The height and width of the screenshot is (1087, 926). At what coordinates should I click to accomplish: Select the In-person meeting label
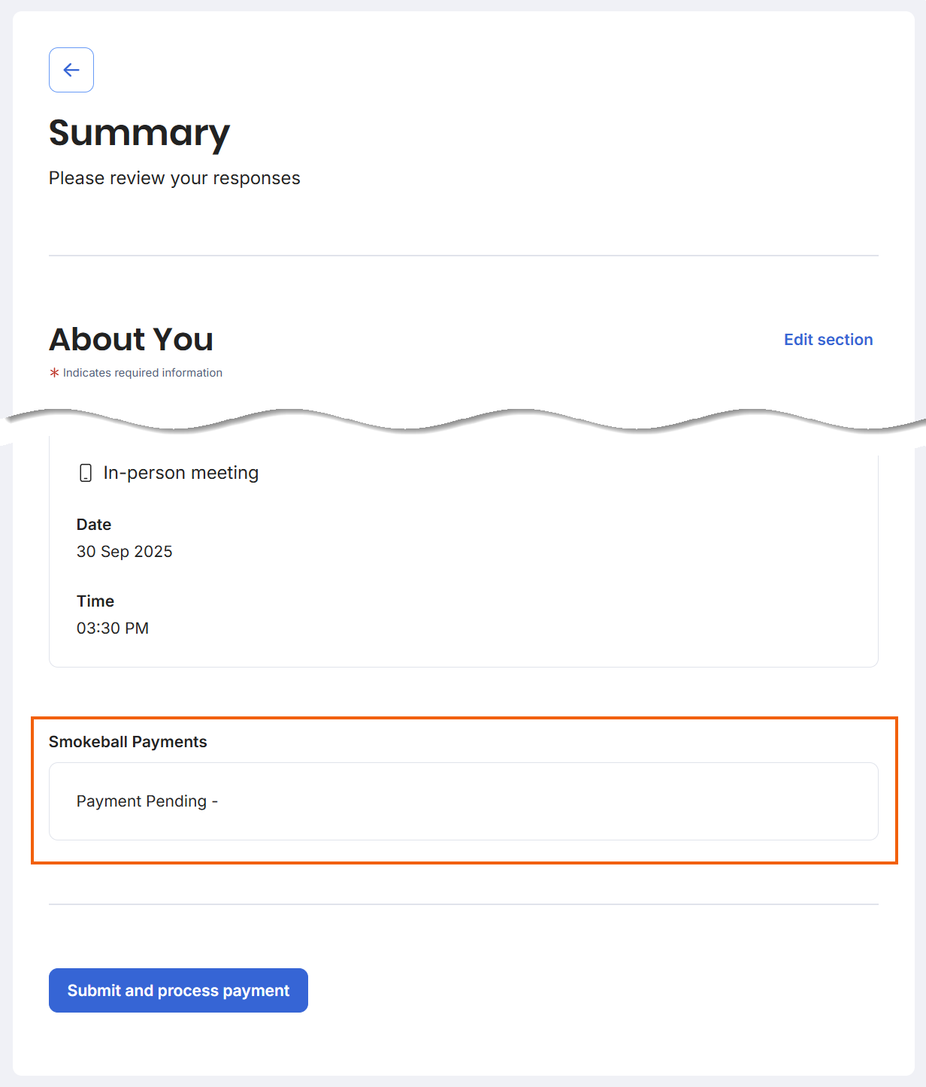click(180, 473)
